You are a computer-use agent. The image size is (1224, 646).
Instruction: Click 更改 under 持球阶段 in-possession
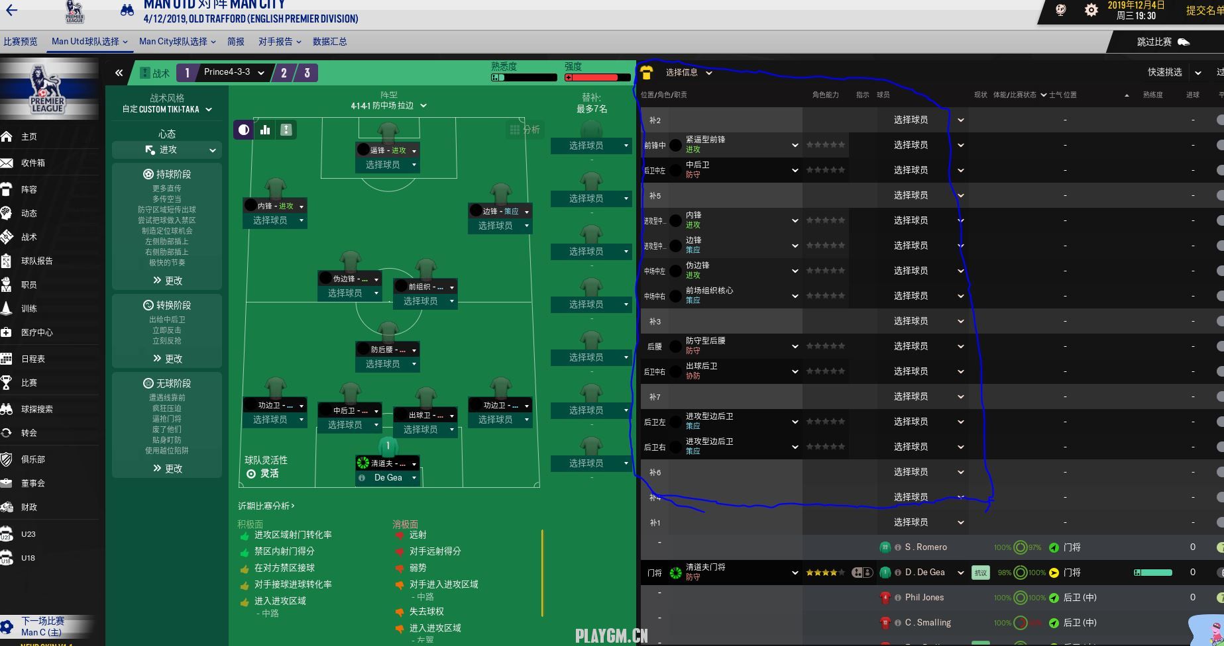[167, 281]
